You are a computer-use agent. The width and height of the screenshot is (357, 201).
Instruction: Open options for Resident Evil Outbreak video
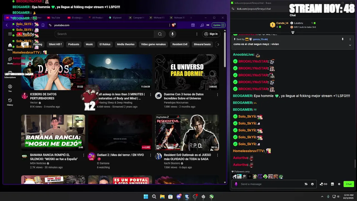[218, 155]
